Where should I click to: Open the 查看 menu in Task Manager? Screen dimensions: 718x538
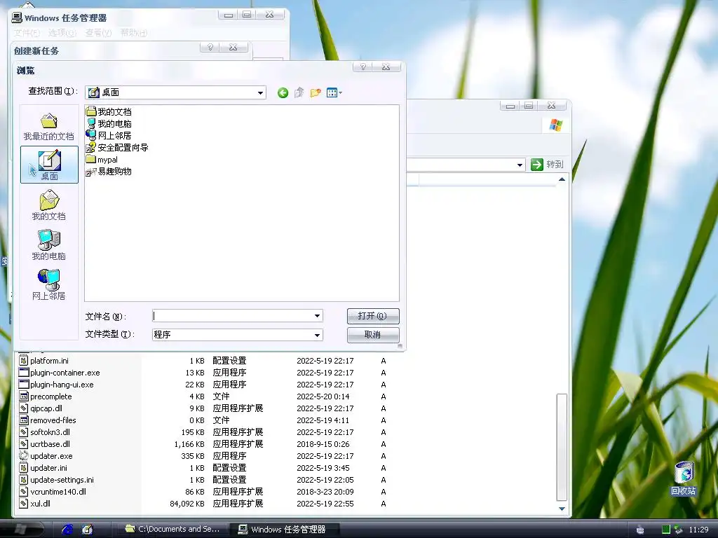pos(98,33)
